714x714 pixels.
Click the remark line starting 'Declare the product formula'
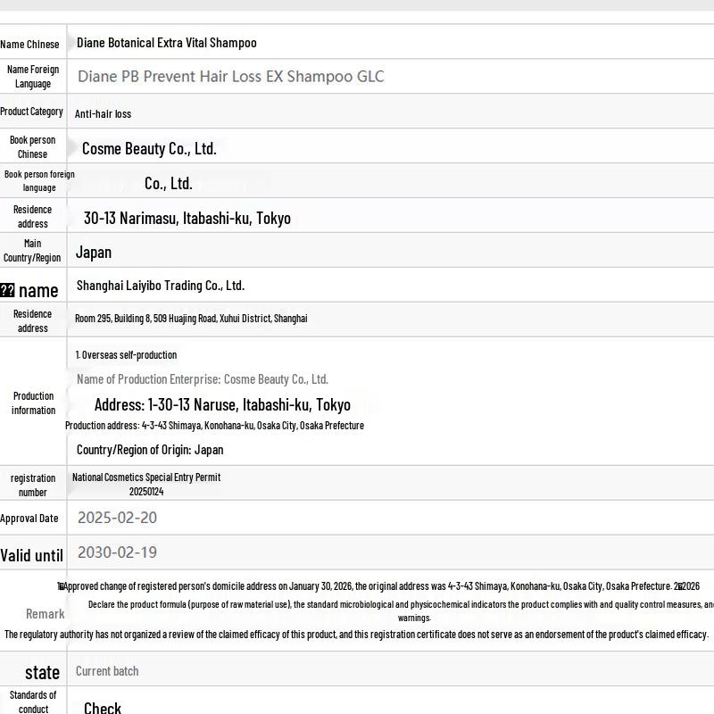401,611
